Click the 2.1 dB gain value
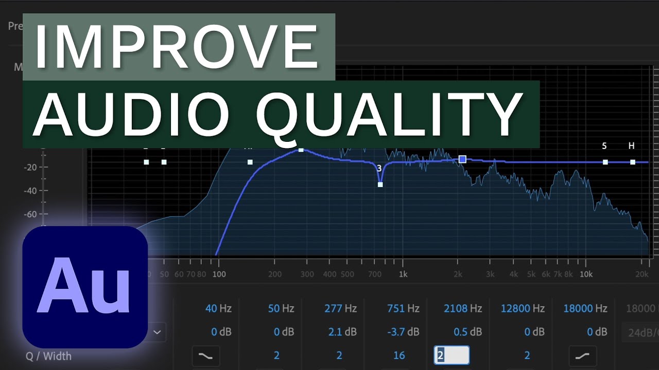The width and height of the screenshot is (659, 370). (x=342, y=332)
